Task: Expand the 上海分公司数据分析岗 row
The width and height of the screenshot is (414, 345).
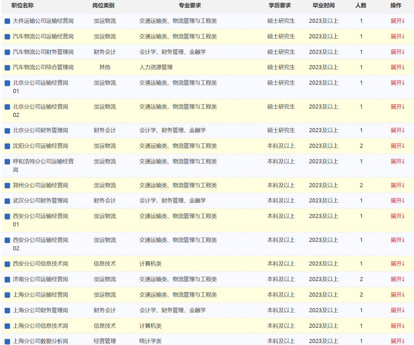Action: [398, 341]
